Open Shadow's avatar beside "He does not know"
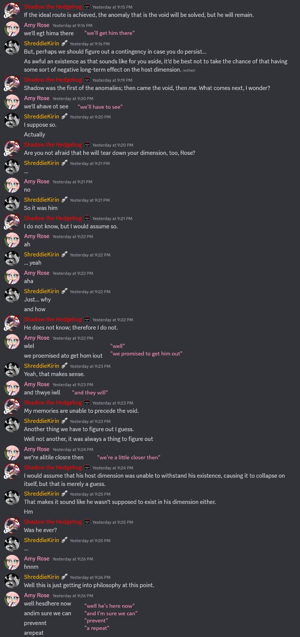Image resolution: width=300 pixels, height=637 pixels. tap(12, 324)
